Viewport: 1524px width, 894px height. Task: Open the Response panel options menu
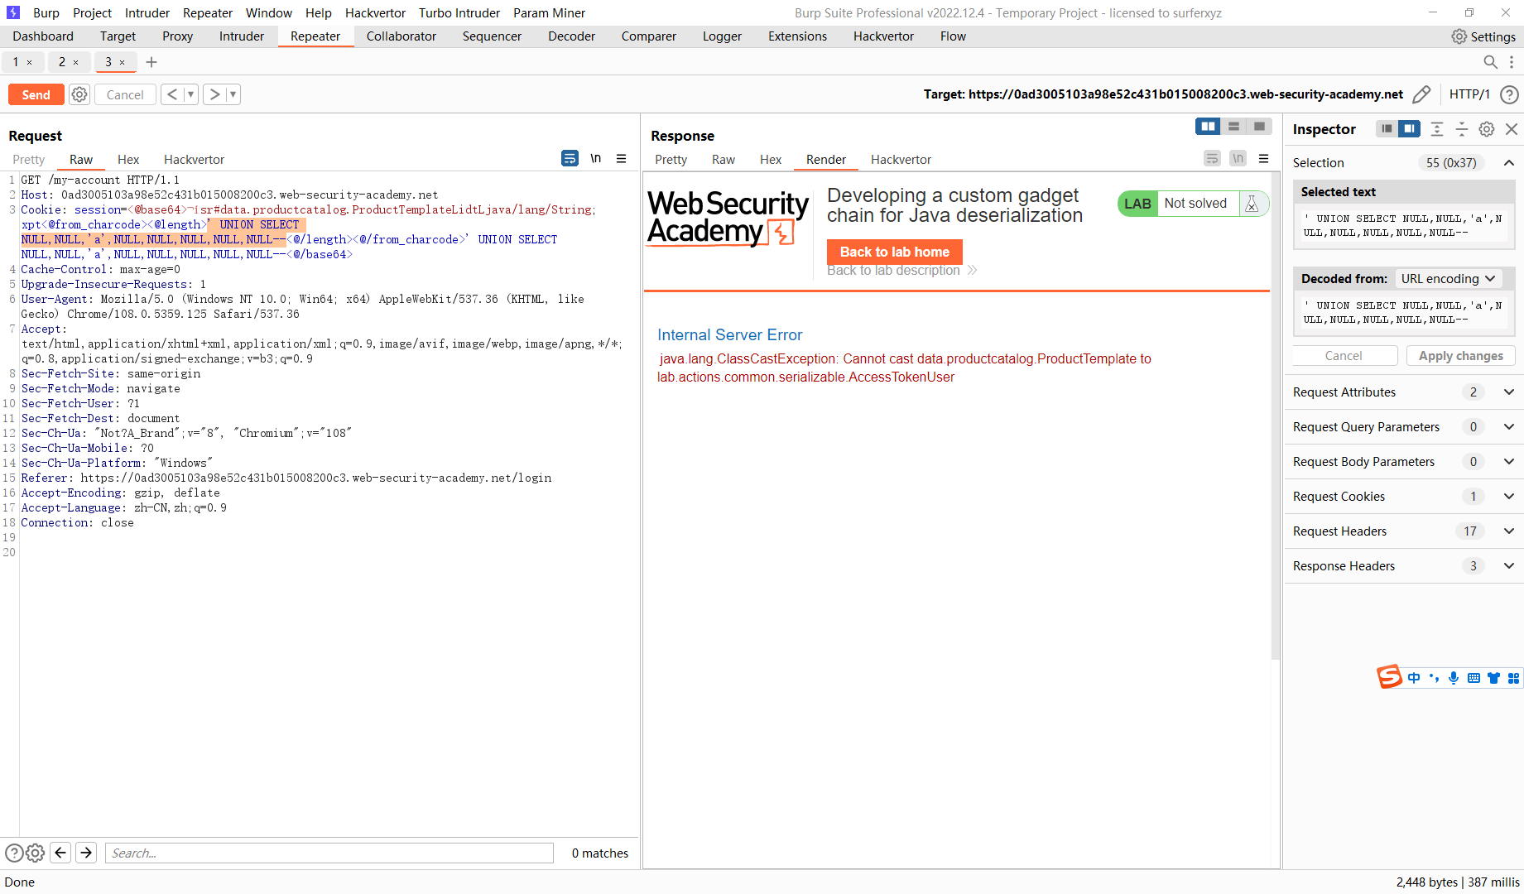1264,158
